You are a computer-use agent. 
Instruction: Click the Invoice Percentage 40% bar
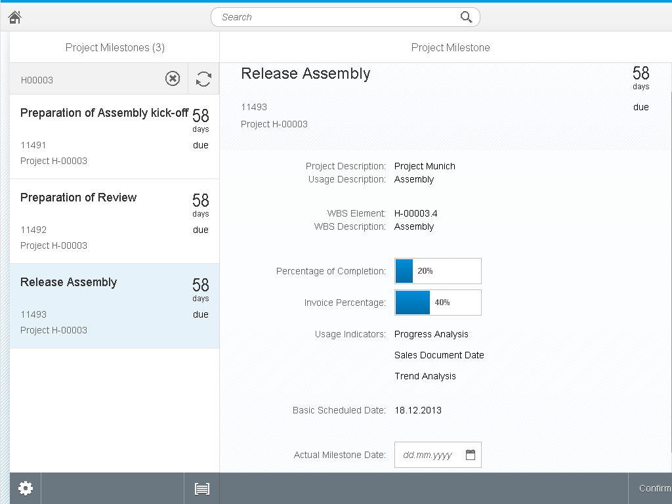coord(438,303)
